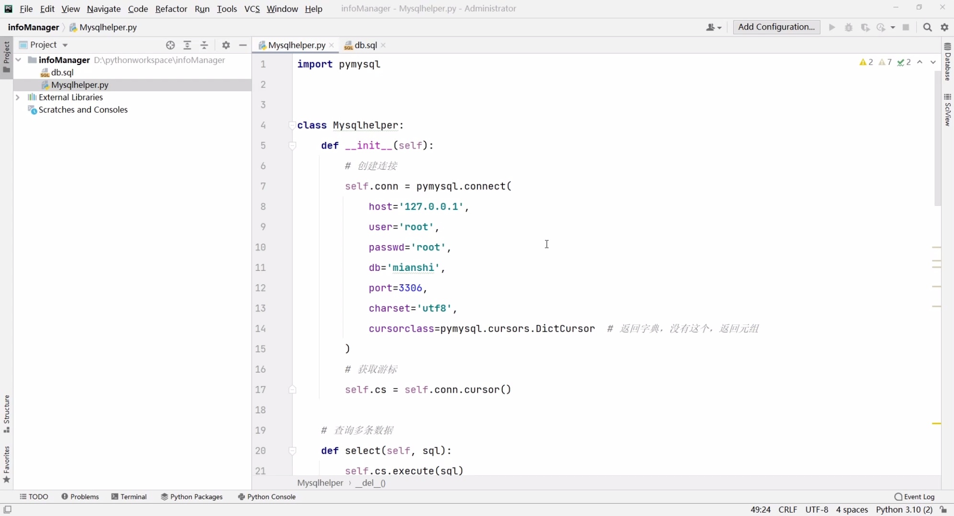Screen dimensions: 954x516
Task: Collapse the infoManager project folder
Action: (18, 60)
